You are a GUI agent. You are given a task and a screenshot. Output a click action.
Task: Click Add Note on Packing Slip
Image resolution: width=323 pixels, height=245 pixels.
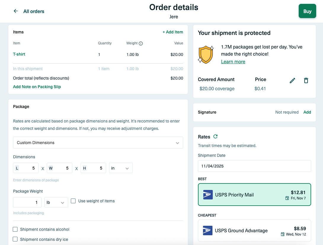click(37, 87)
